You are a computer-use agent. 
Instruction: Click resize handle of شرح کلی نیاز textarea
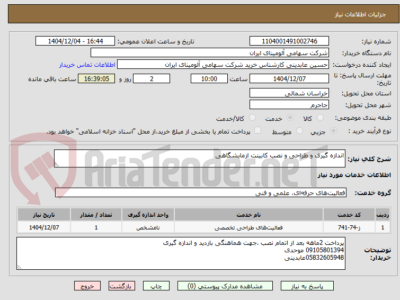57,165
